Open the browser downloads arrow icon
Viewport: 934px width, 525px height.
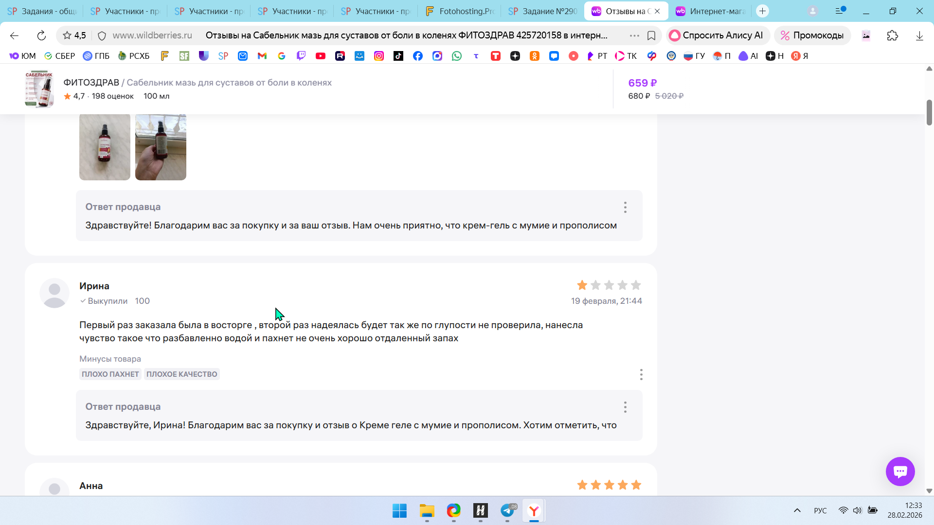(919, 35)
